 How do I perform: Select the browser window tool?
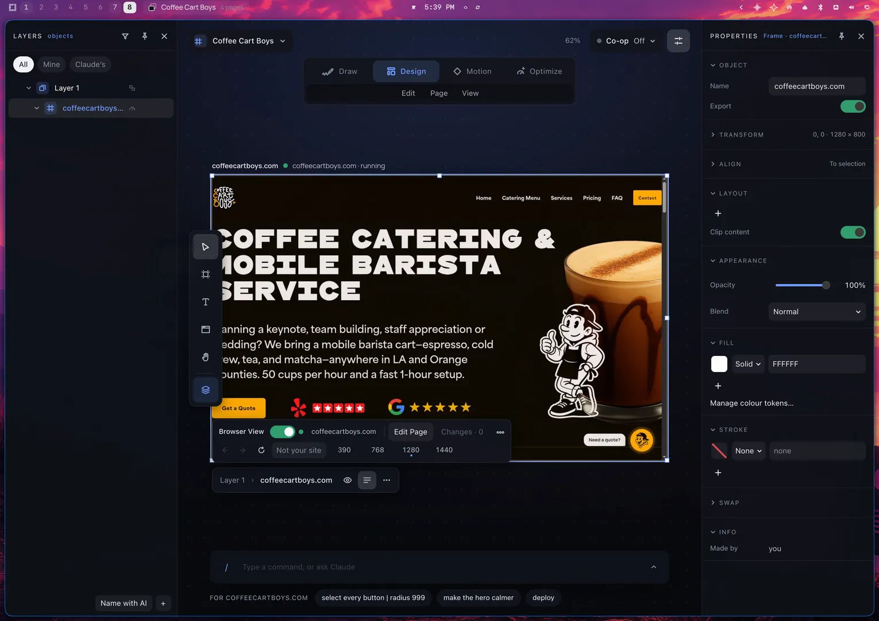pos(206,329)
